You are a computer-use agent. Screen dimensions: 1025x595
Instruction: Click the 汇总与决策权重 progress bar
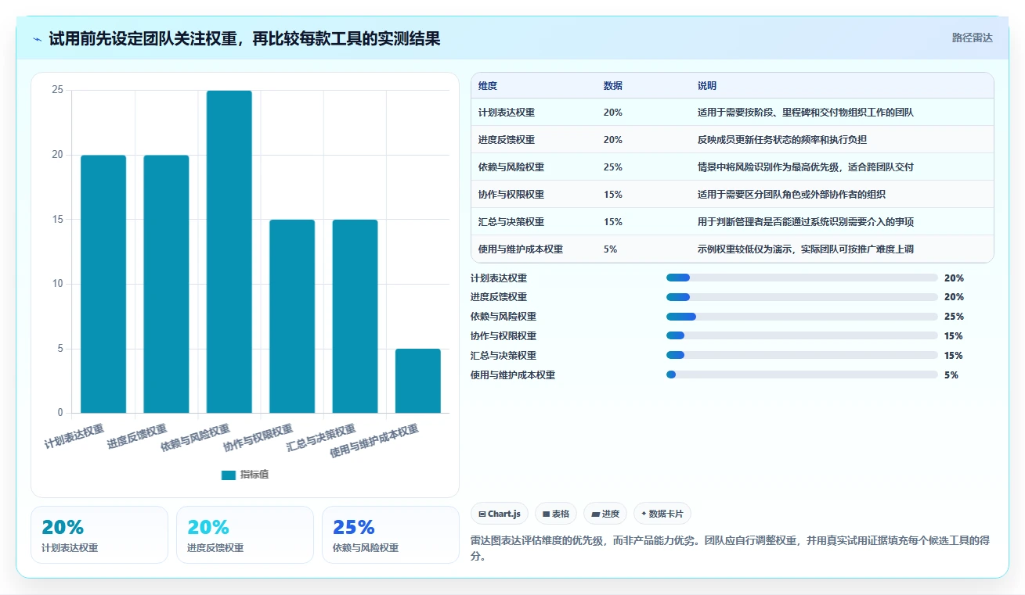802,356
